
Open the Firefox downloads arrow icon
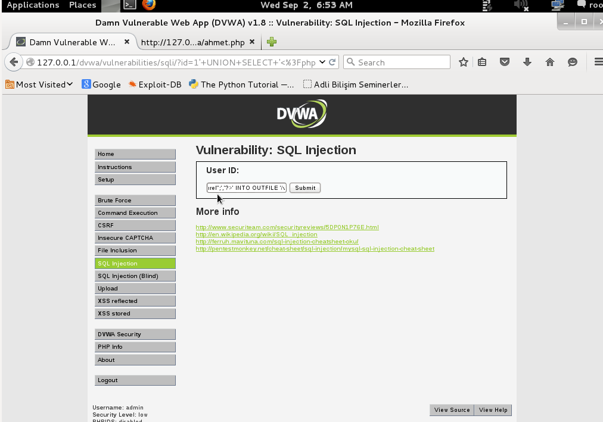pyautogui.click(x=527, y=62)
